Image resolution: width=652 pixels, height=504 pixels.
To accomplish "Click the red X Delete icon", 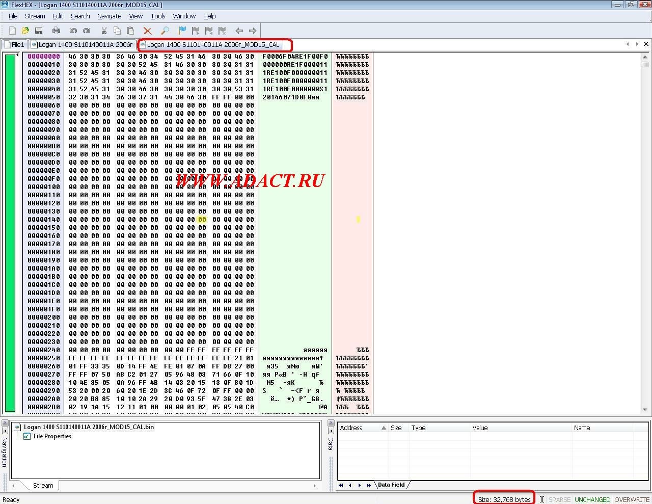I will (147, 31).
